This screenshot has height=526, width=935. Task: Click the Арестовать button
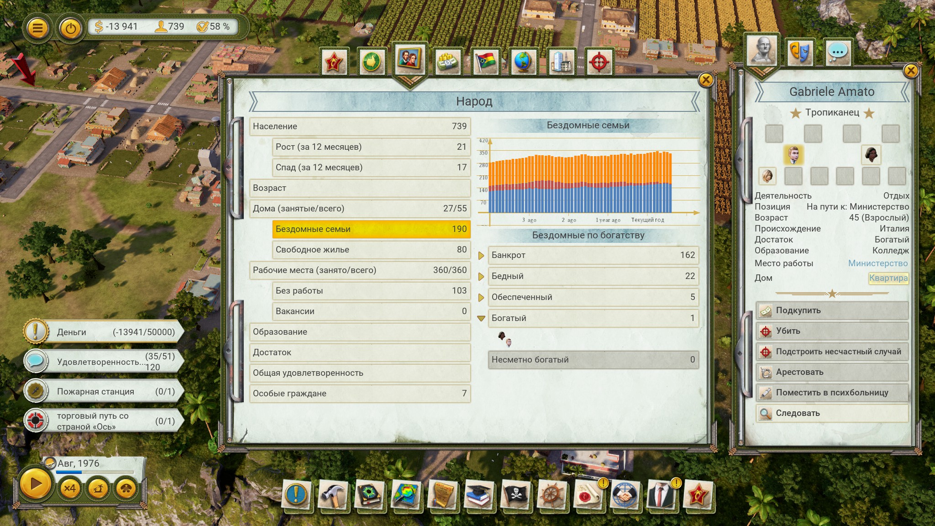click(832, 372)
